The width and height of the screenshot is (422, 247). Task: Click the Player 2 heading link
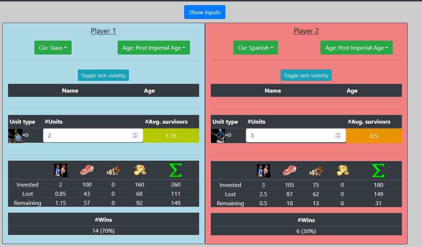[x=306, y=31]
